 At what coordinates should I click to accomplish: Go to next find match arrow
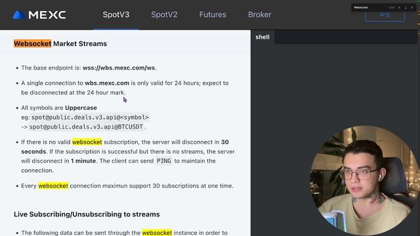pyautogui.click(x=406, y=7)
